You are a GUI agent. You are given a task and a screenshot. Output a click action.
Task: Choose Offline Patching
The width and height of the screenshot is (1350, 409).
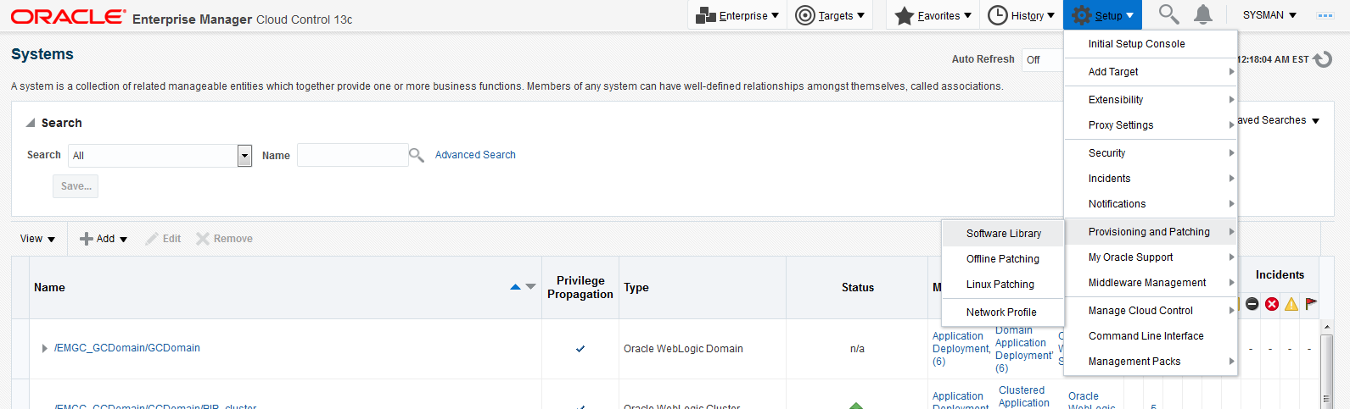coord(1003,259)
